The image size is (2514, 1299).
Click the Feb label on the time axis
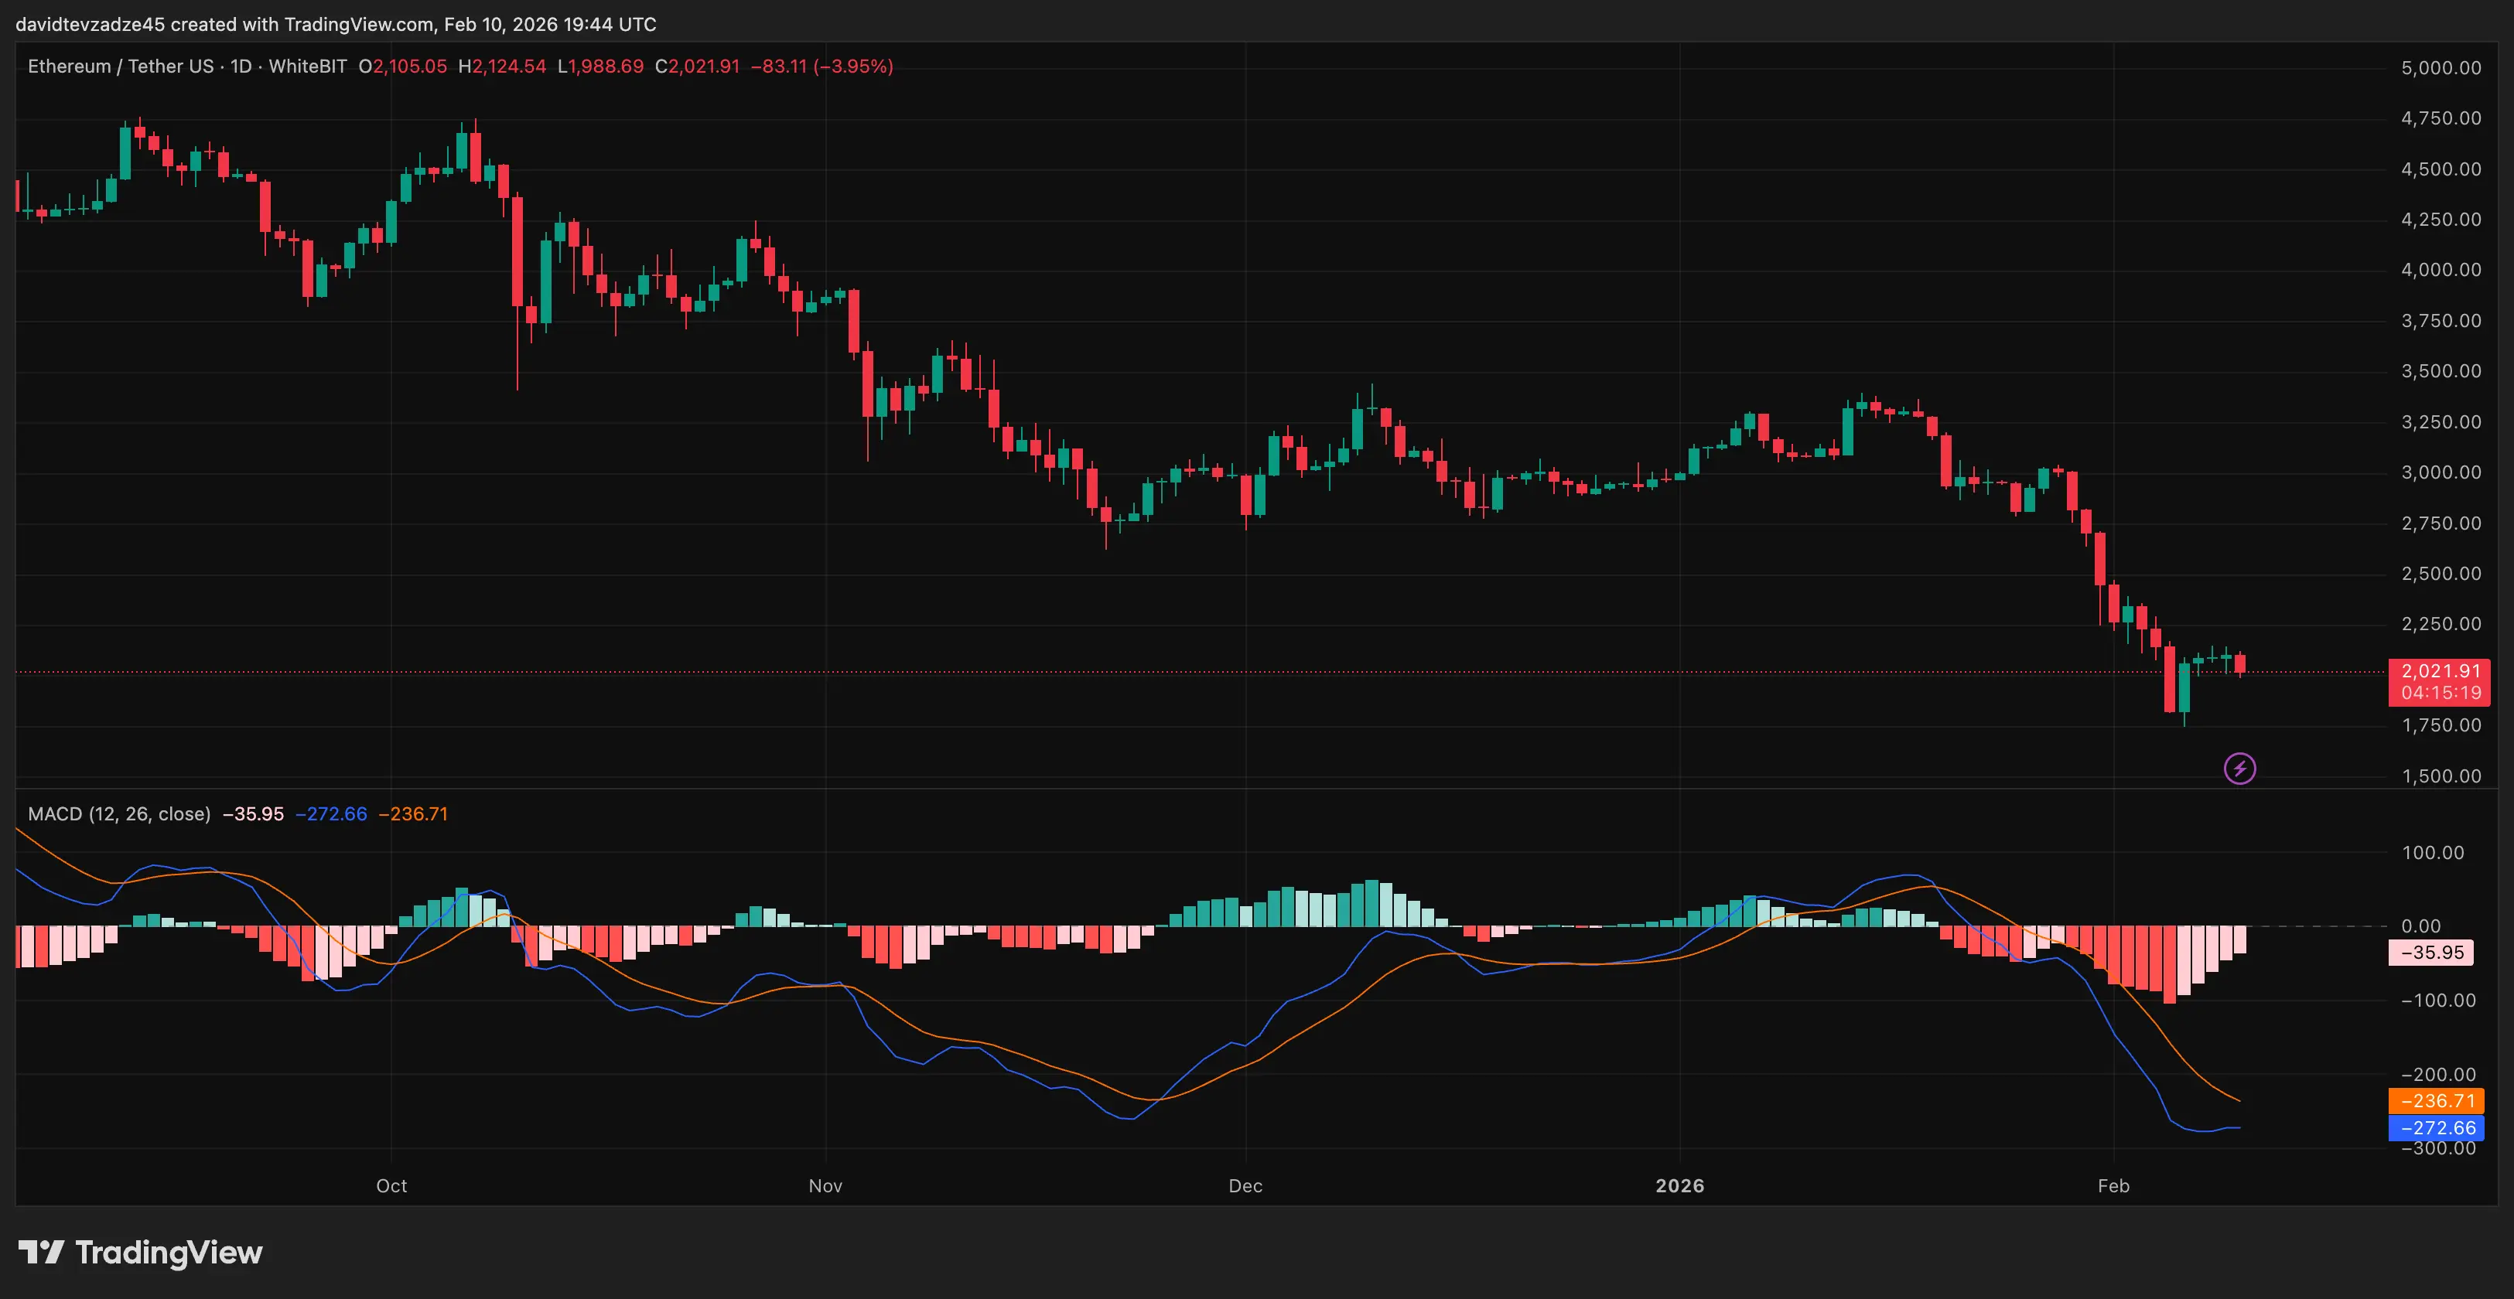pos(2114,1186)
